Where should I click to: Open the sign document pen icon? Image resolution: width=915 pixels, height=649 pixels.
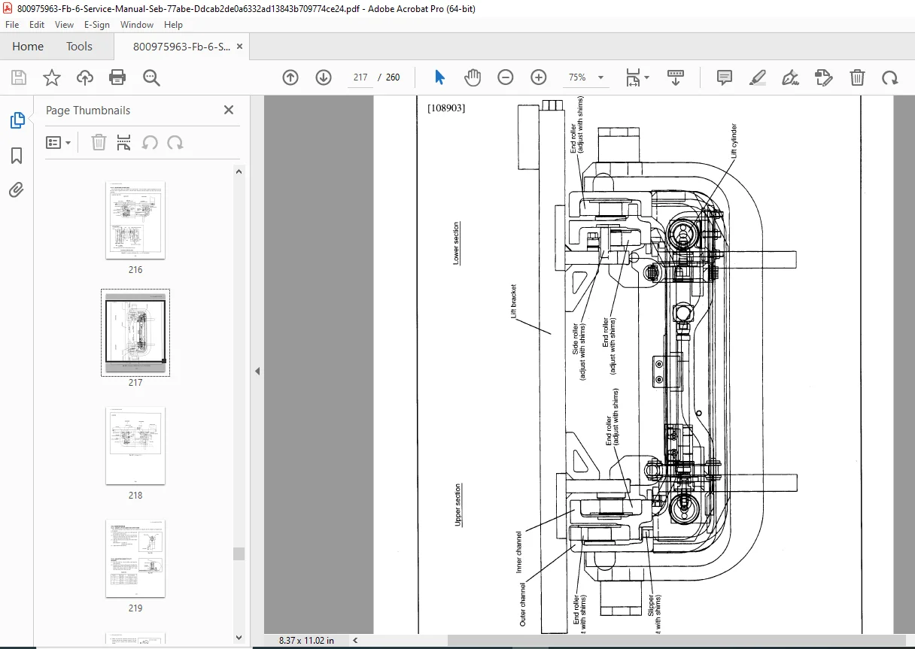790,77
